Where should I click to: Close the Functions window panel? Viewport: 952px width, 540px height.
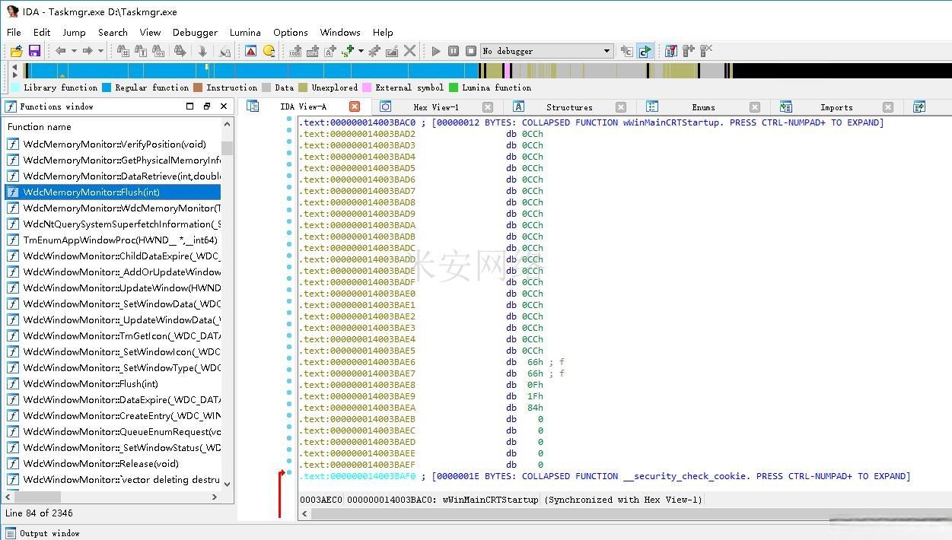tap(224, 106)
